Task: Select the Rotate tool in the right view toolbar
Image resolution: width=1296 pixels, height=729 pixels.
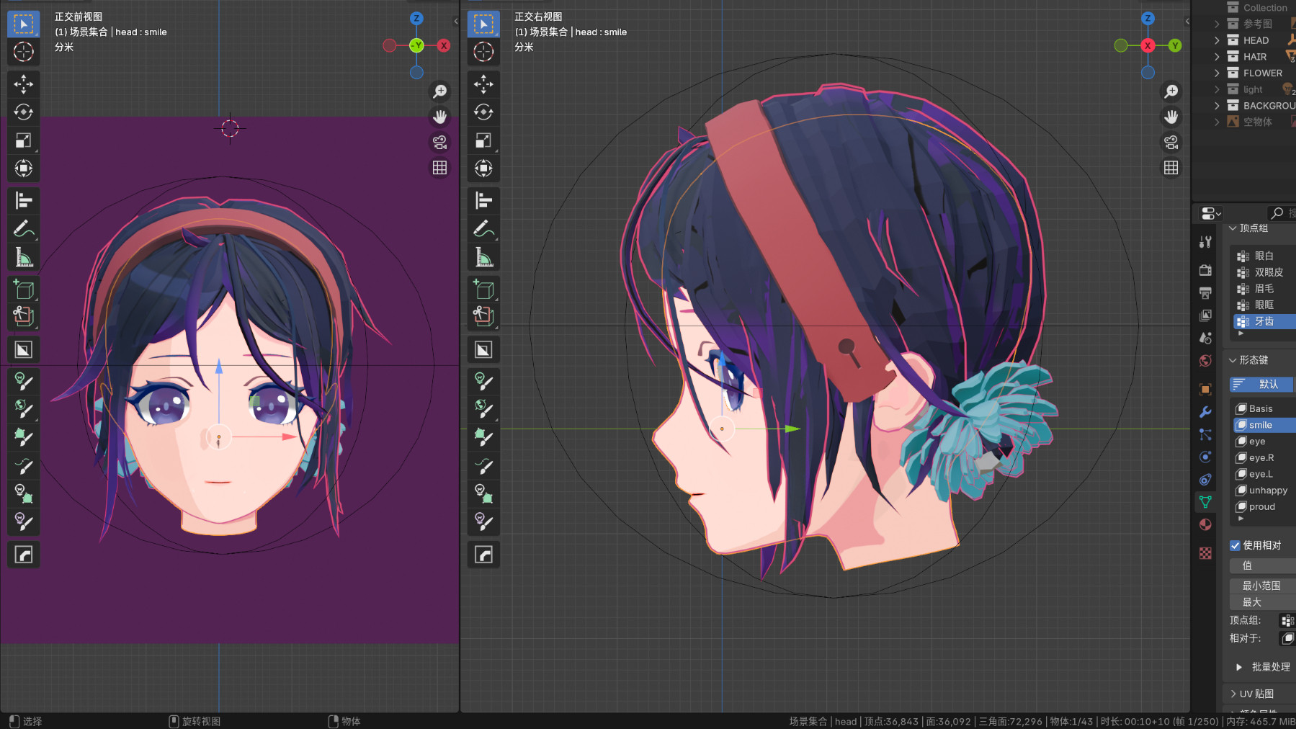Action: 483,112
